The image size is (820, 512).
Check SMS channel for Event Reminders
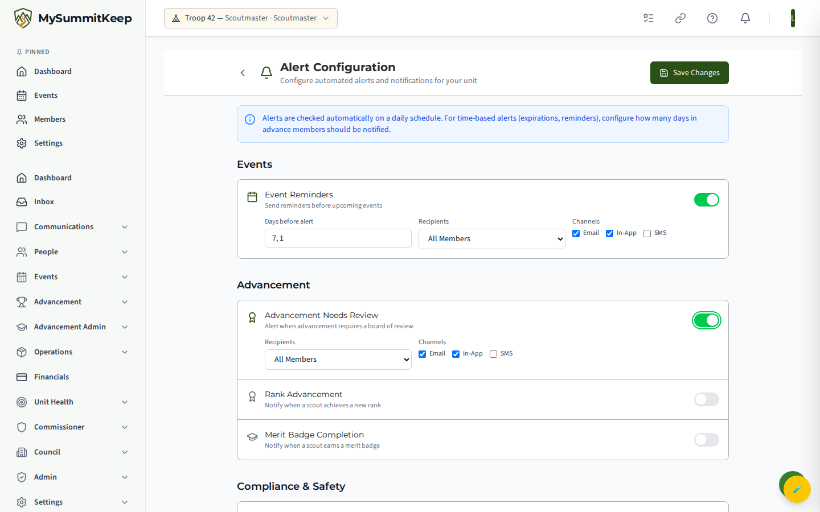tap(647, 233)
